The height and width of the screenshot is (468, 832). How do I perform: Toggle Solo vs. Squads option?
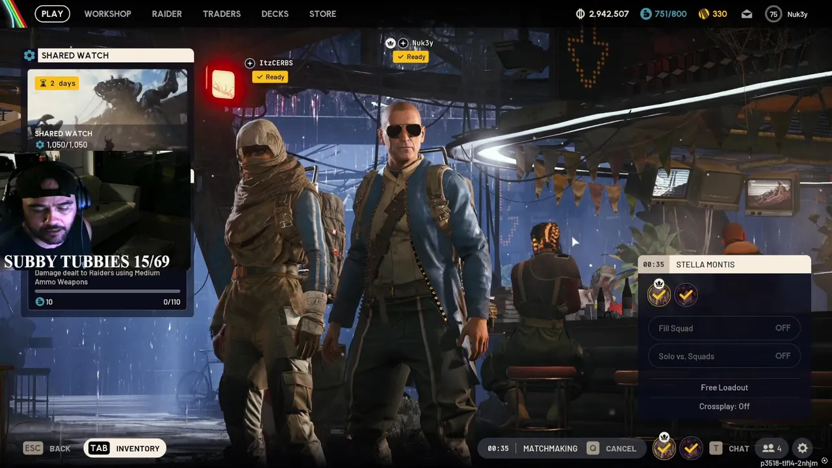click(x=724, y=356)
